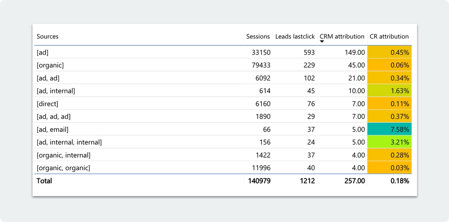Click the 156 sessions value

coord(265,142)
